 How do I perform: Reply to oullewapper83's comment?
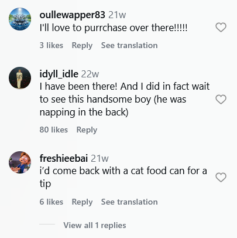pyautogui.click(x=82, y=46)
